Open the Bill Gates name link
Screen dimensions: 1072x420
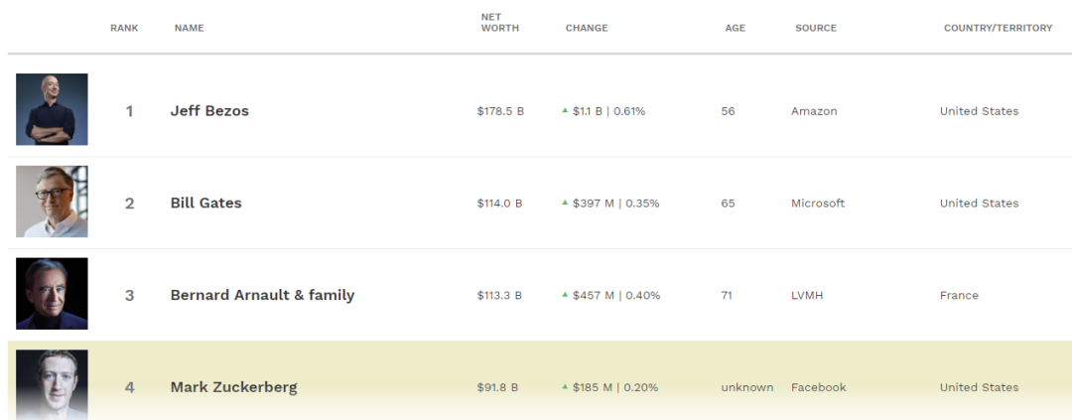pyautogui.click(x=205, y=204)
